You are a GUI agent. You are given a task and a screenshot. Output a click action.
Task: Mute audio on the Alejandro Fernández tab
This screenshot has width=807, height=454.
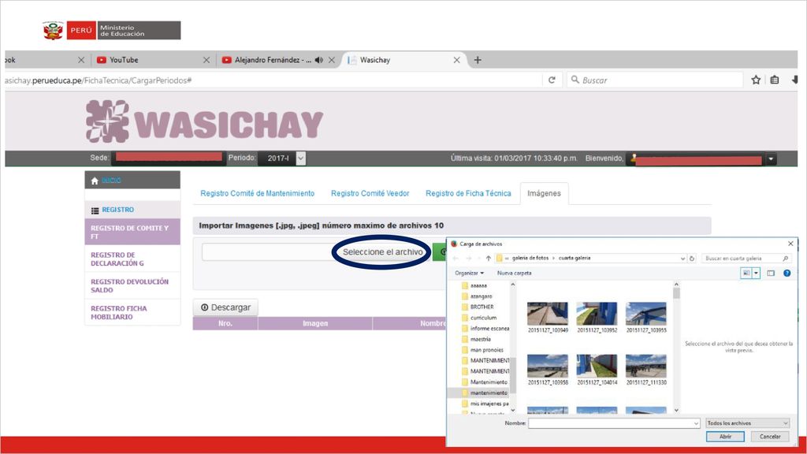click(x=319, y=60)
